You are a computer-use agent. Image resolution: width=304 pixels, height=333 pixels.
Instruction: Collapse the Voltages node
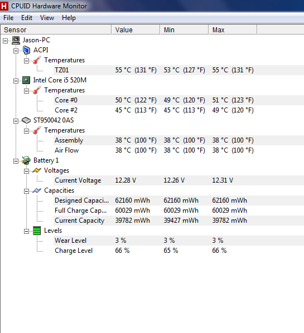[x=27, y=171]
